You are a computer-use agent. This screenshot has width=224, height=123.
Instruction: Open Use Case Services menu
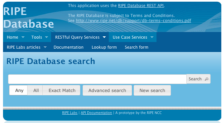[130, 37]
